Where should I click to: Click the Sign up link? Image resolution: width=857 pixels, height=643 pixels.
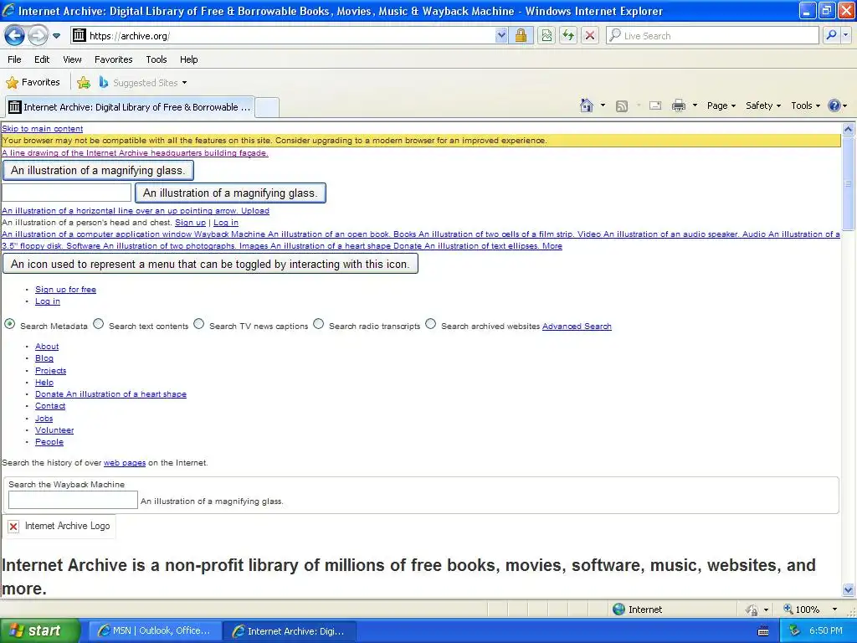tap(190, 223)
